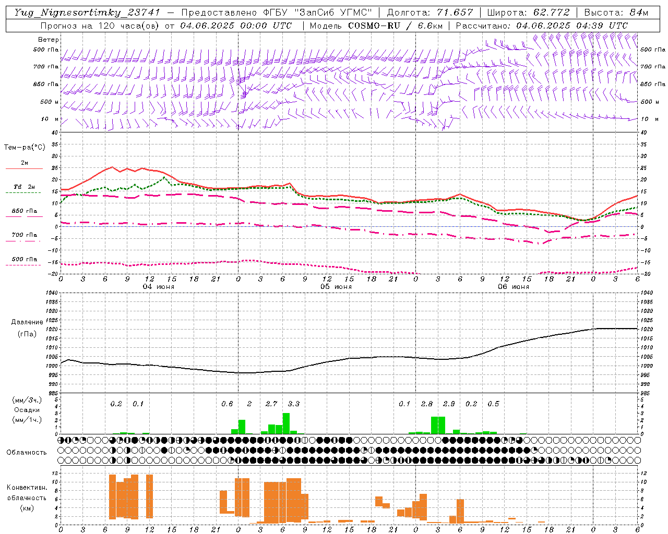Click the 'Осадки' precipitation label
Viewport: 668px width, 534px height.
coord(27,410)
